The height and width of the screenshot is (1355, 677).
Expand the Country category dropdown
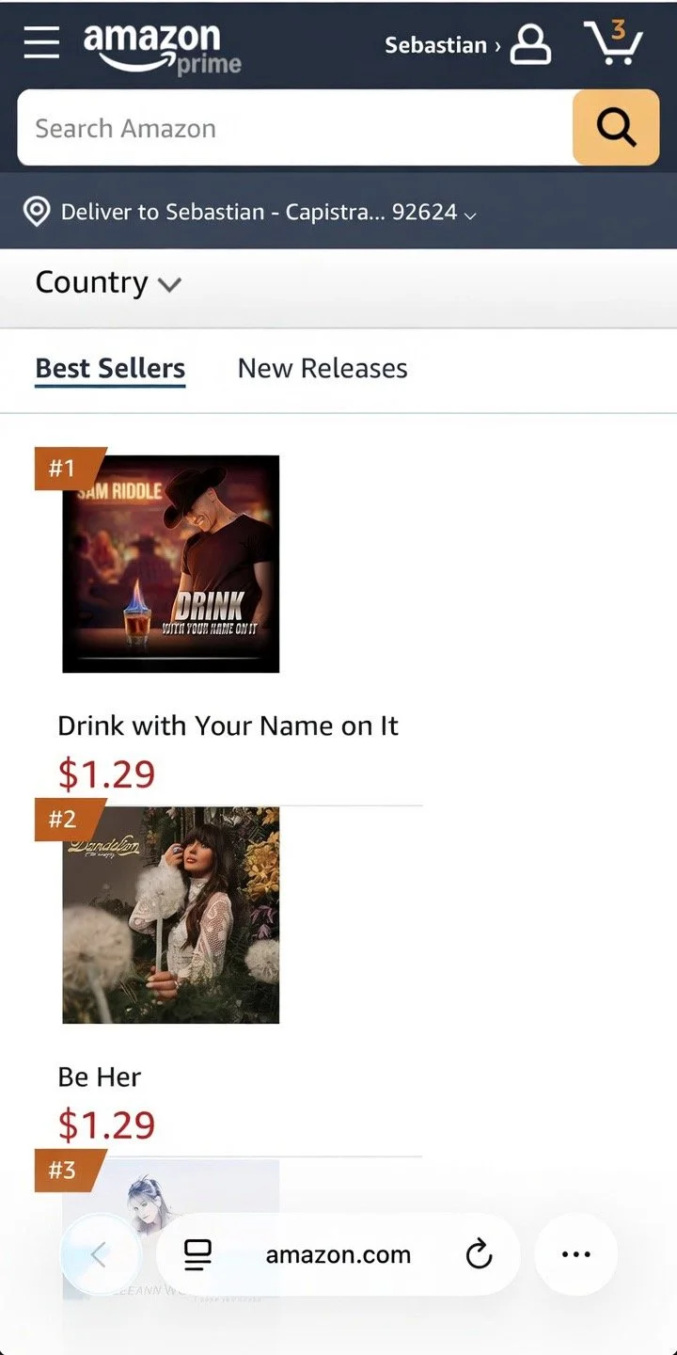108,282
